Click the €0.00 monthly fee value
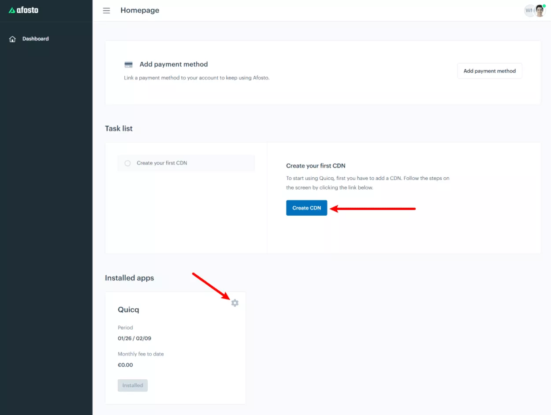Screen dimensions: 551x415 coord(125,365)
